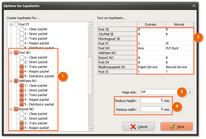Close the Options for topsheets dialog
Viewport: 206px width, 139px height.
pyautogui.click(x=194, y=6)
